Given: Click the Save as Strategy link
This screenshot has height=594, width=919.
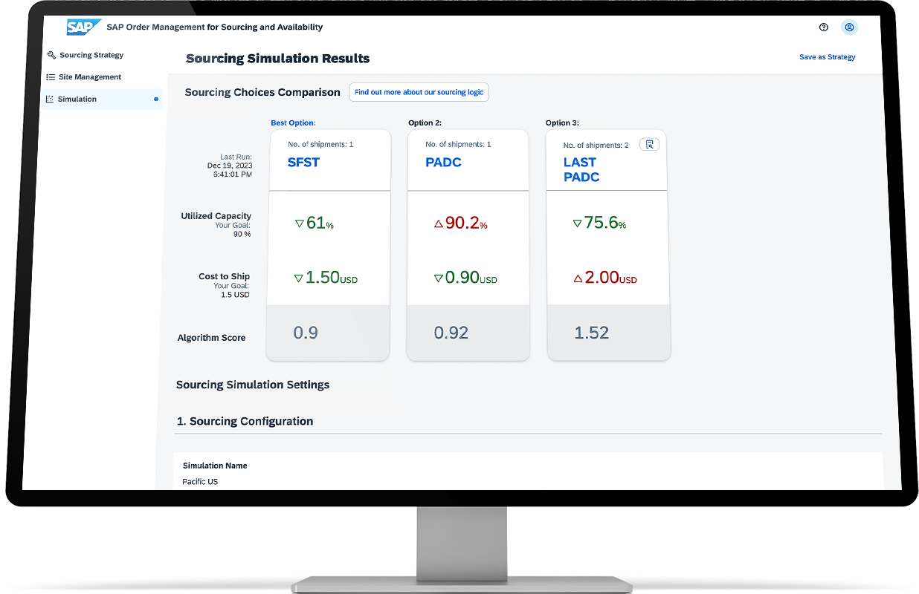Looking at the screenshot, I should click(827, 56).
